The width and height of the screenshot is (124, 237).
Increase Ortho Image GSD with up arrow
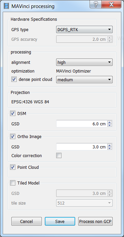click(110, 145)
